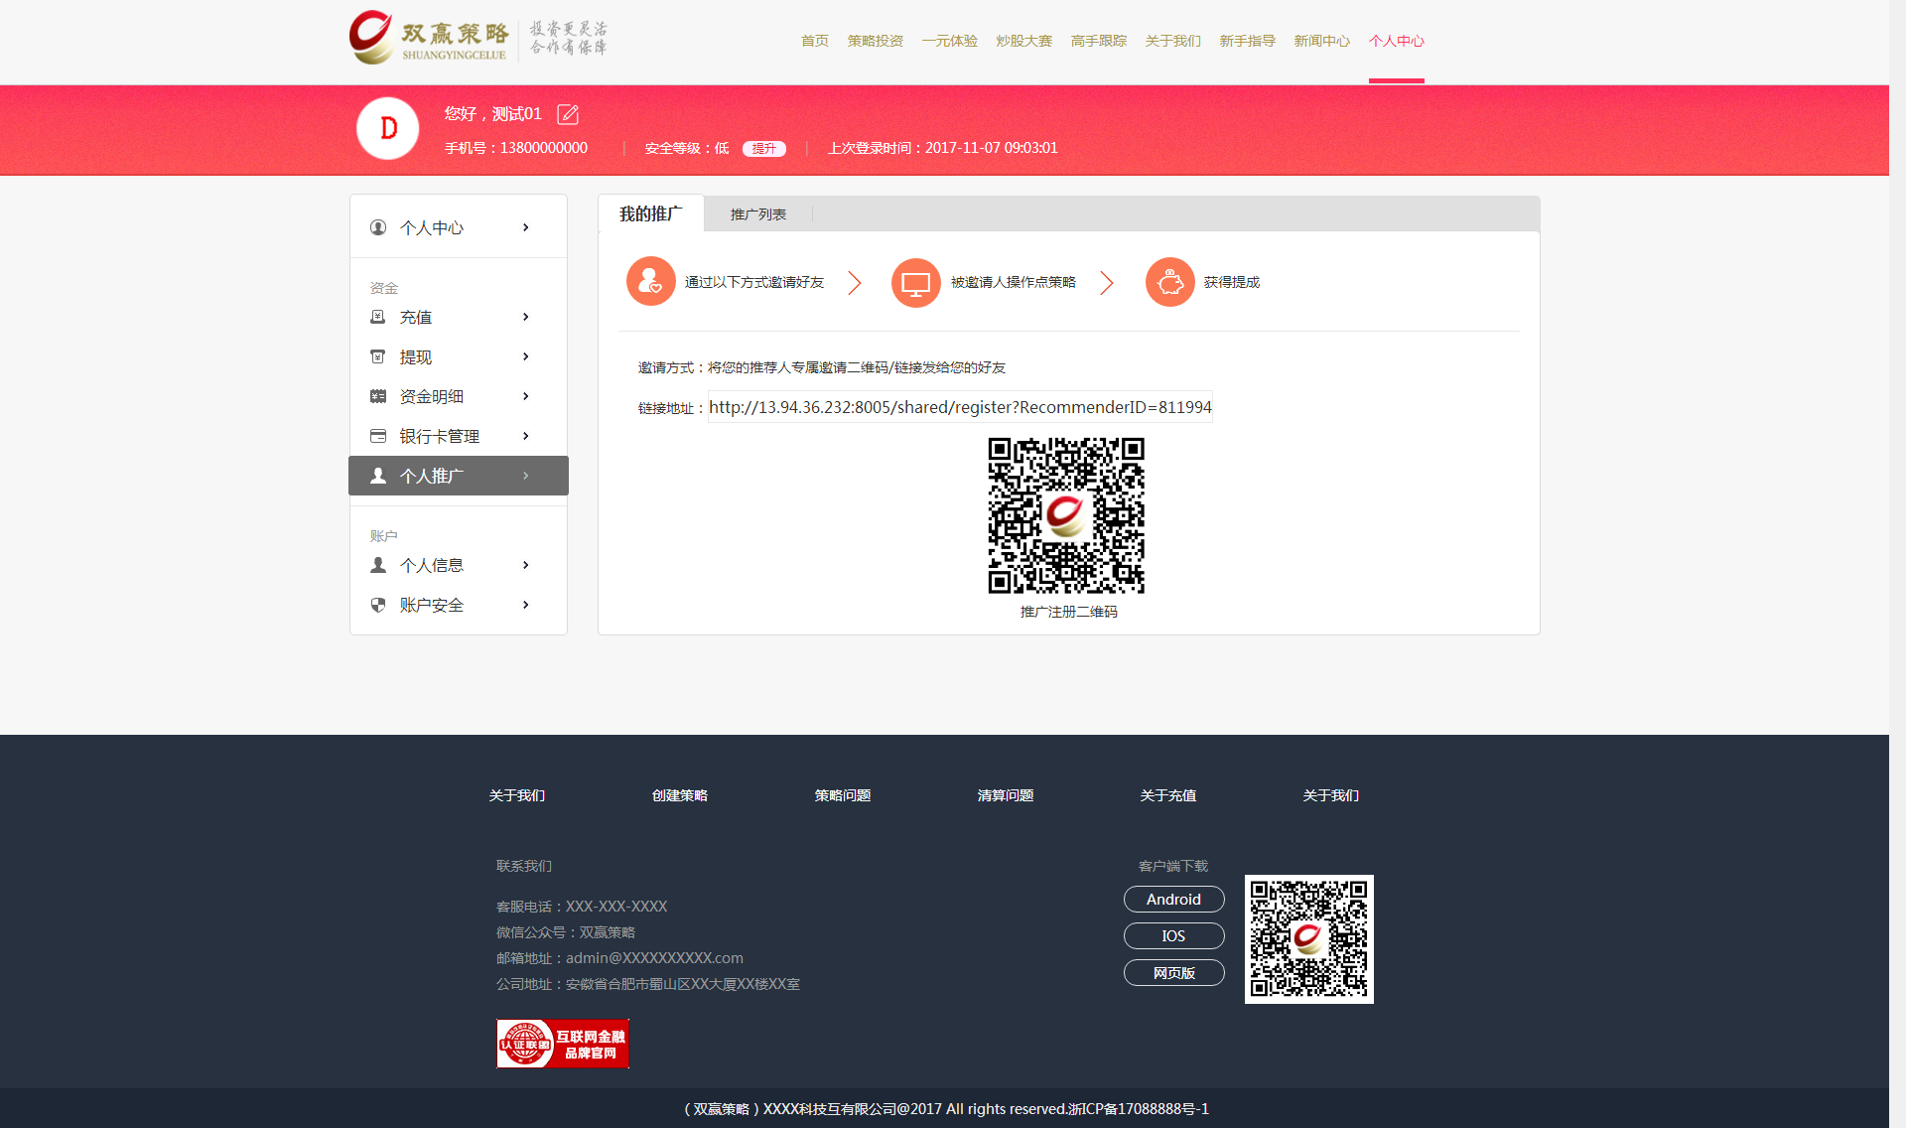Switch to the 我的推广 tab
Screen dimensions: 1906x1128
[651, 213]
